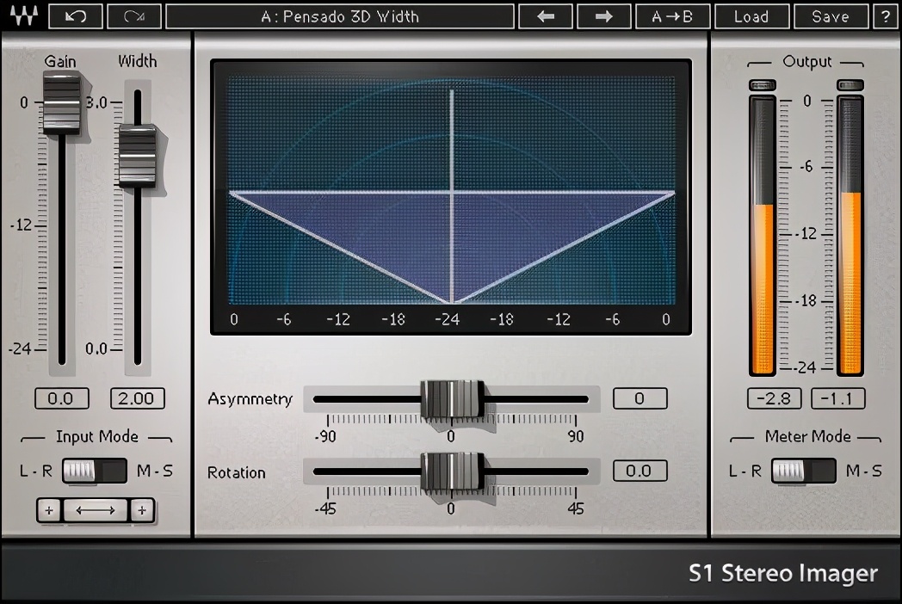Open help with the question mark button
The image size is (902, 604).
(x=886, y=16)
